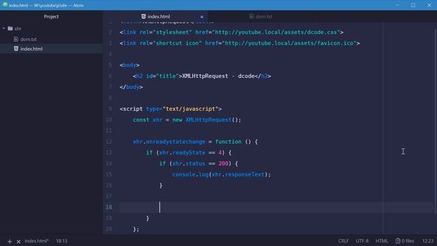Click the function keyword on line 12

point(228,141)
